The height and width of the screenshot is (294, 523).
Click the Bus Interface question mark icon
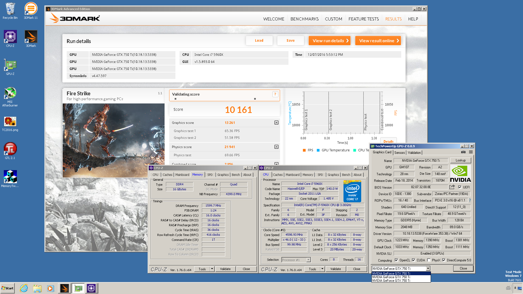(470, 200)
